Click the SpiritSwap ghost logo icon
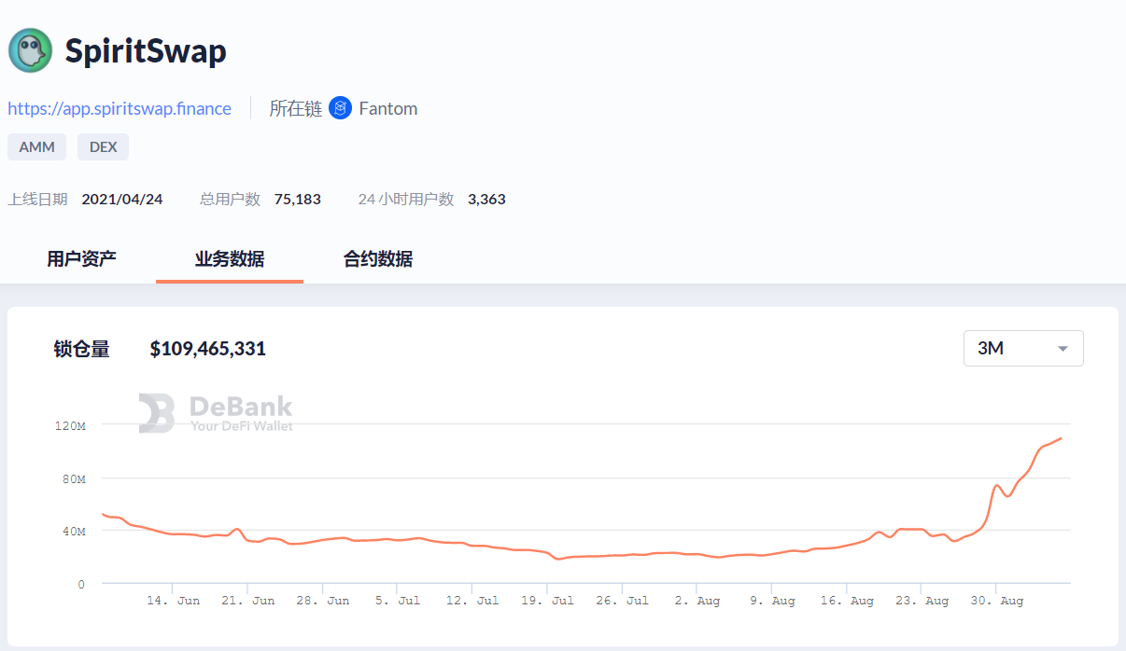The image size is (1126, 651). pyautogui.click(x=30, y=50)
